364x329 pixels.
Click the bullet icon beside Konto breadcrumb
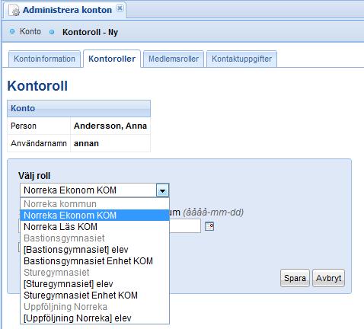point(12,31)
